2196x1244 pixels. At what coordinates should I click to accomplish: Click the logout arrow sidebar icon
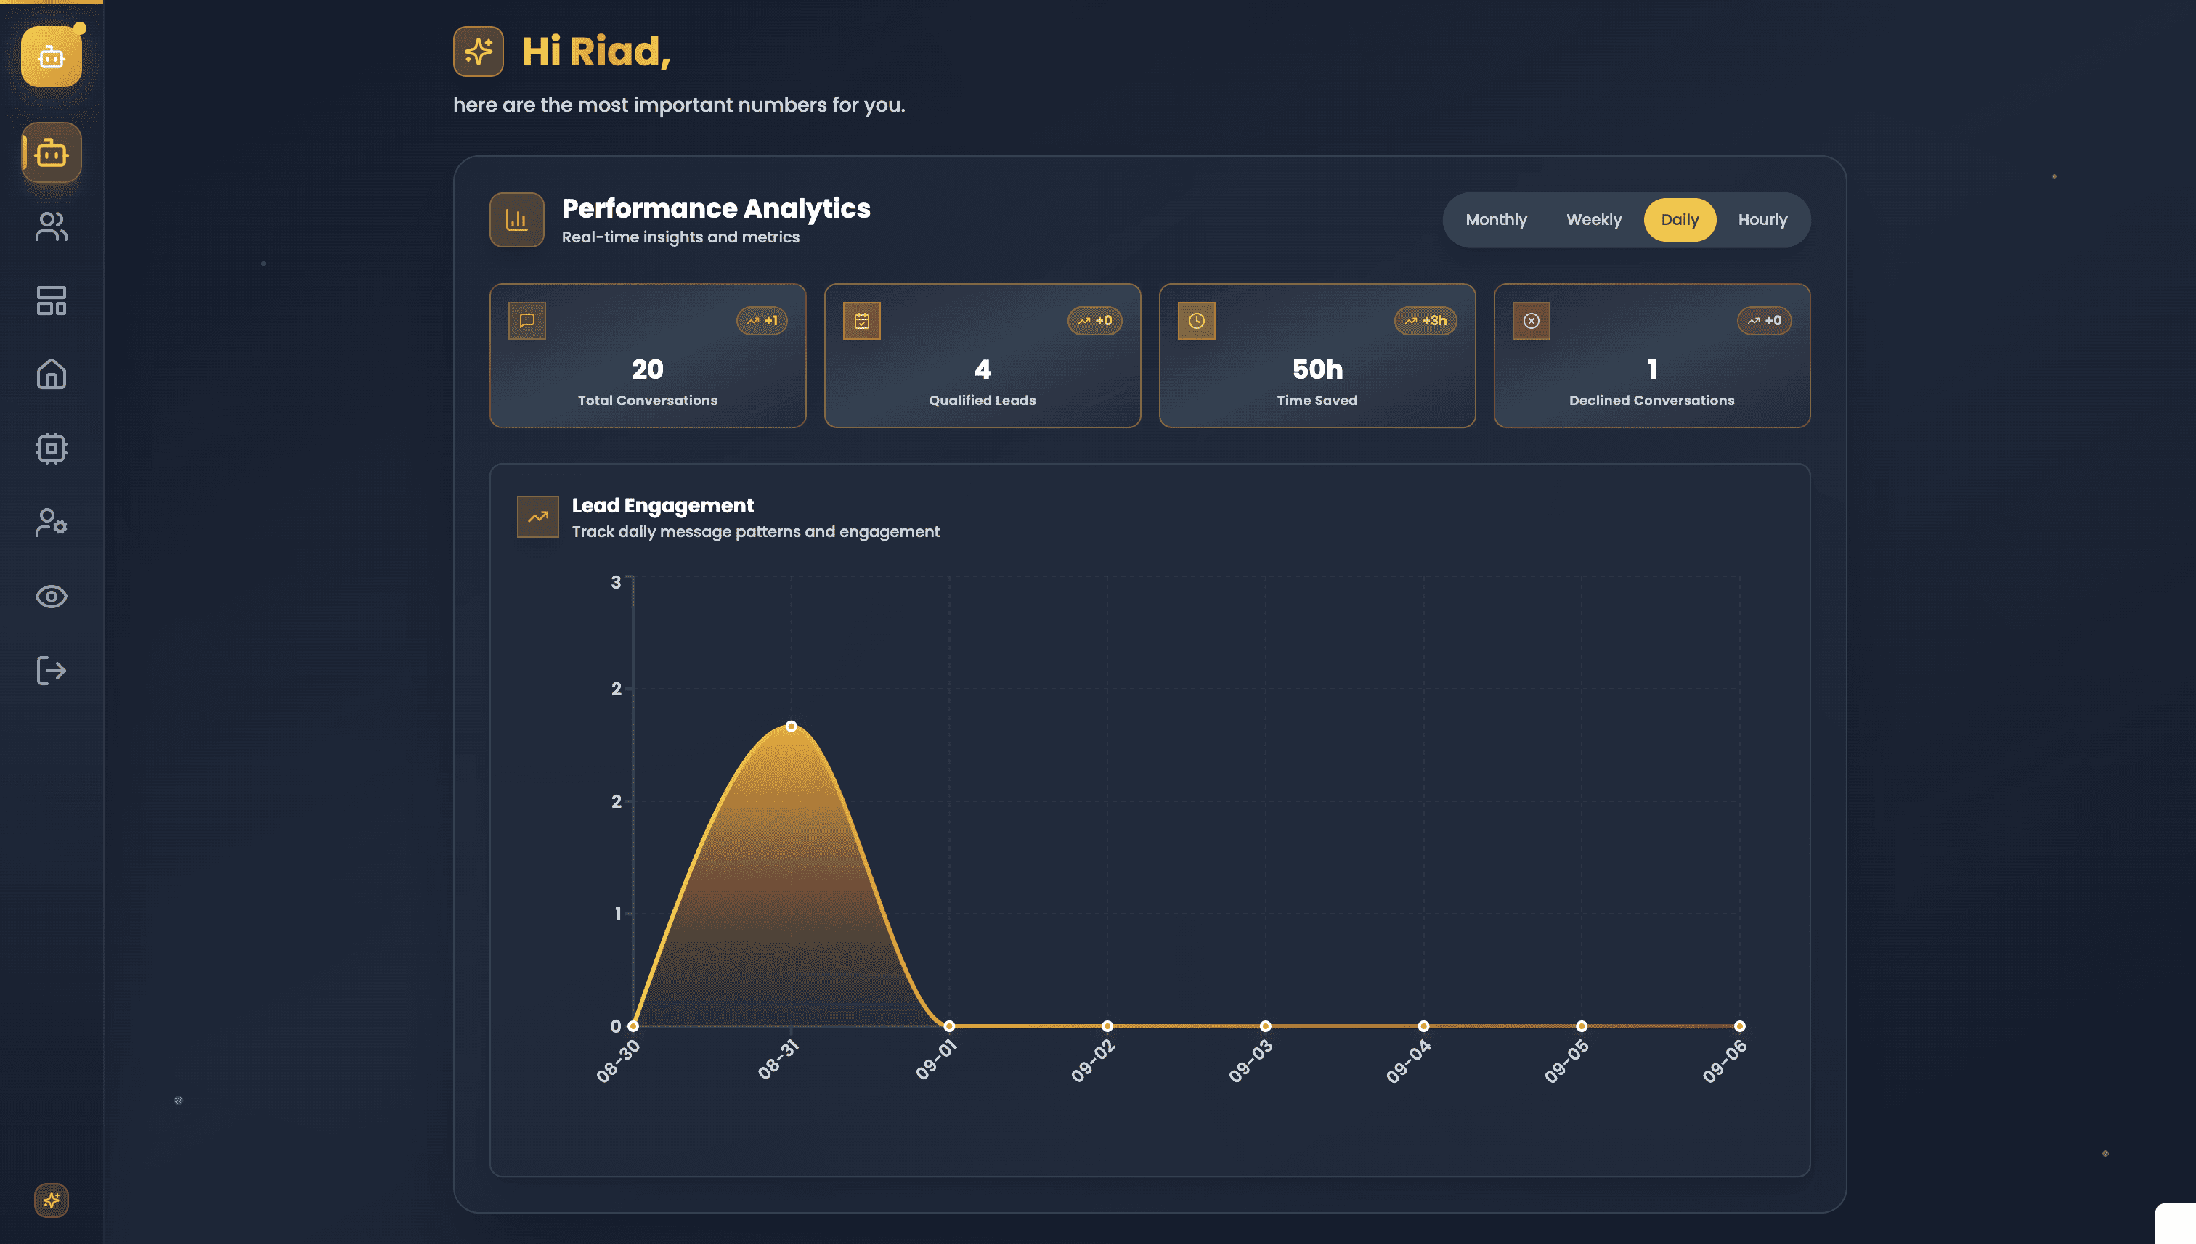[52, 671]
